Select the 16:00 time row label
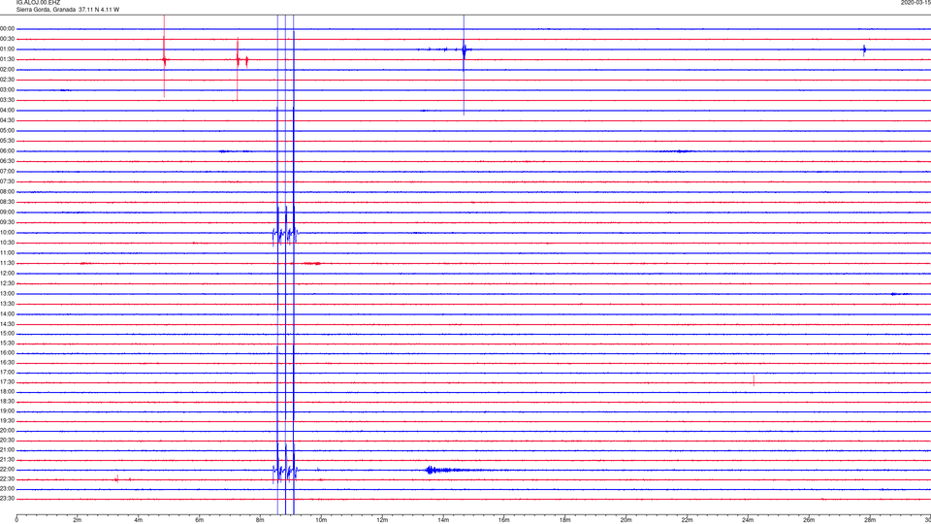 coord(8,353)
